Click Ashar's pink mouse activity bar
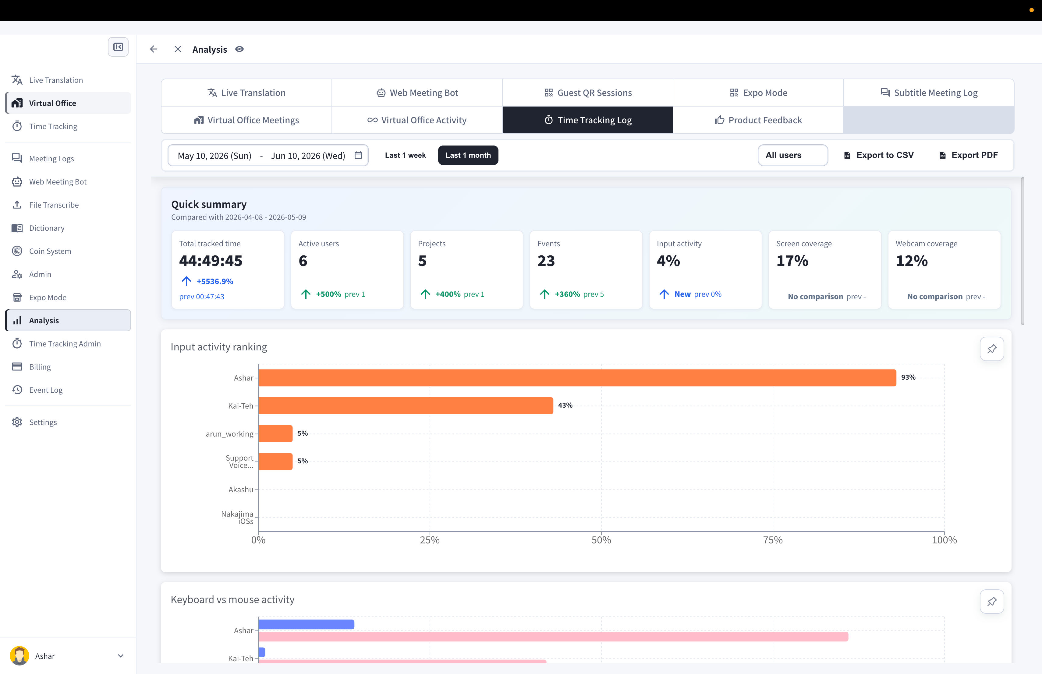The height and width of the screenshot is (674, 1042). (x=553, y=637)
